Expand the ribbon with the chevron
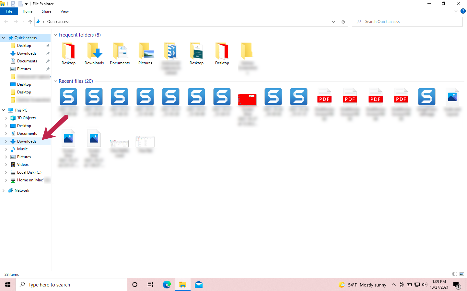The height and width of the screenshot is (291, 467). (456, 11)
